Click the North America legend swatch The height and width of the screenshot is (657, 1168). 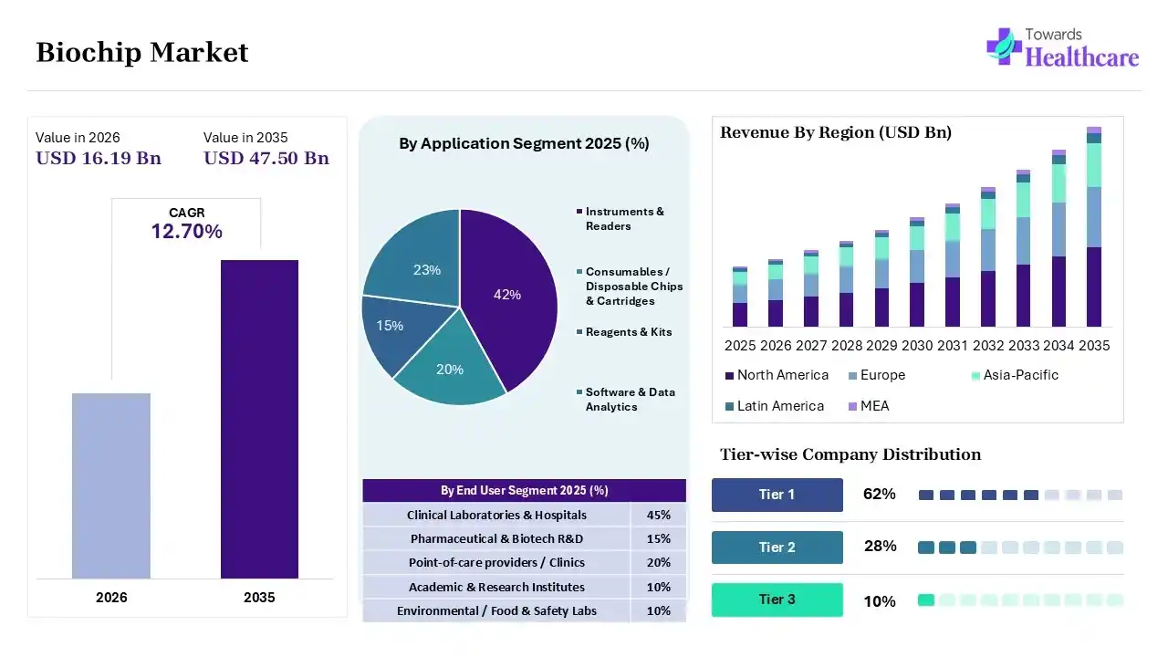pyautogui.click(x=729, y=376)
